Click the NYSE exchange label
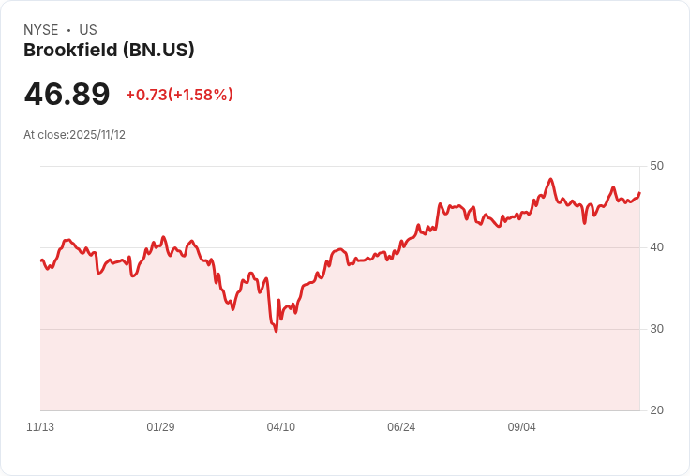The height and width of the screenshot is (476, 690). (x=41, y=30)
